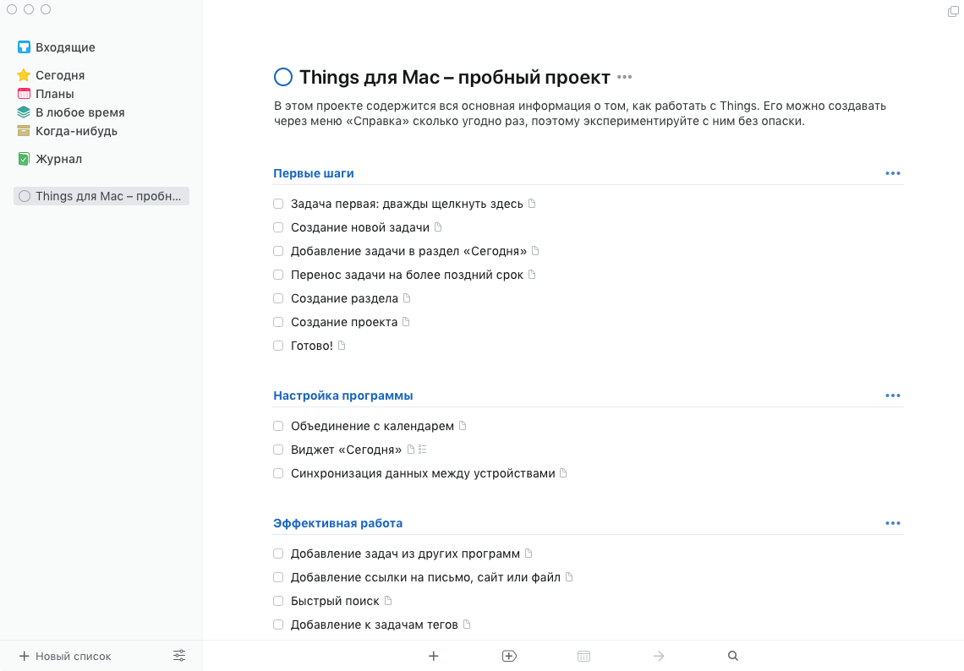
Task: Click «Новый список» button
Action: [65, 656]
